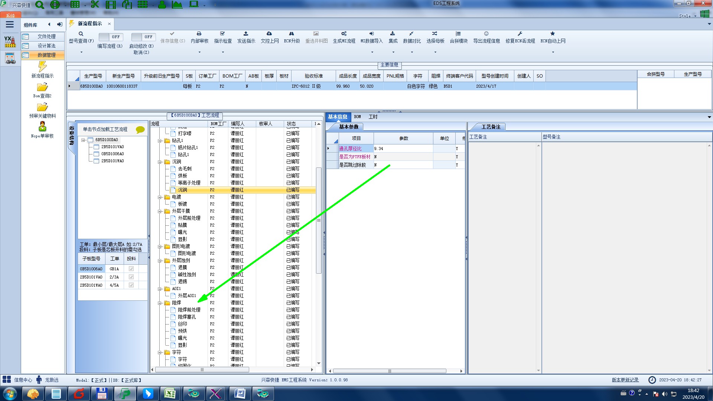Switch to the BOM tab
This screenshot has height=401, width=713.
(x=357, y=117)
